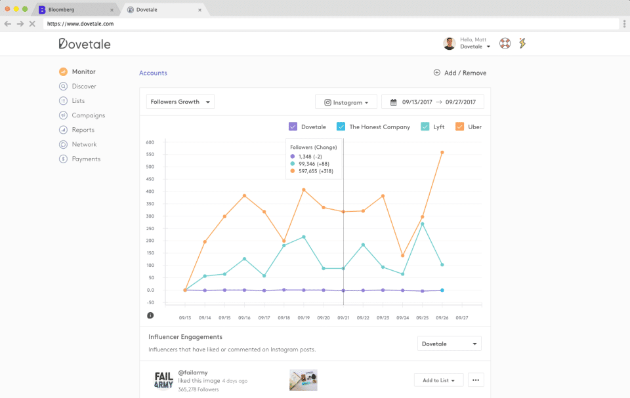Click the browser address bar
The width and height of the screenshot is (630, 398).
328,24
